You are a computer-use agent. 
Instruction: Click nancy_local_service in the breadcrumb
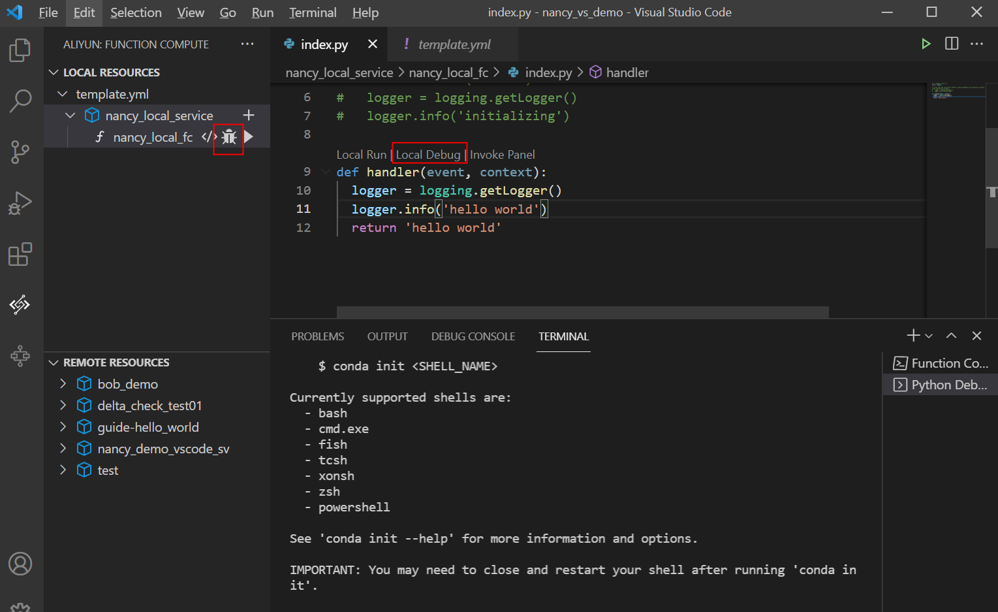click(339, 72)
